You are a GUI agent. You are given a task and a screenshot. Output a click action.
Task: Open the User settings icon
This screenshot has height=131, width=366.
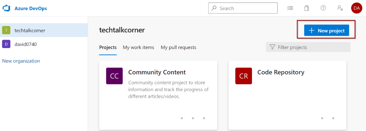(x=340, y=8)
